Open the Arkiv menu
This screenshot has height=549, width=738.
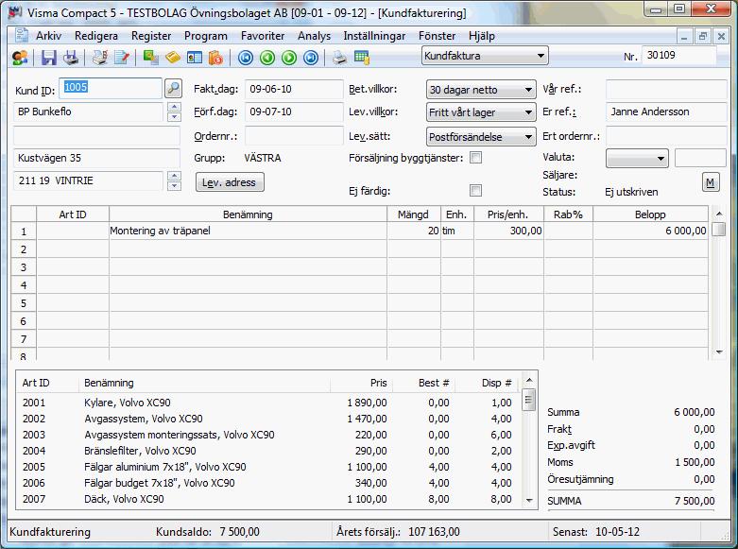coord(48,36)
